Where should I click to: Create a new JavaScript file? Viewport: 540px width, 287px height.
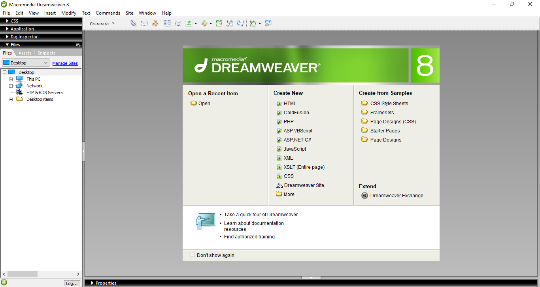pyautogui.click(x=291, y=149)
